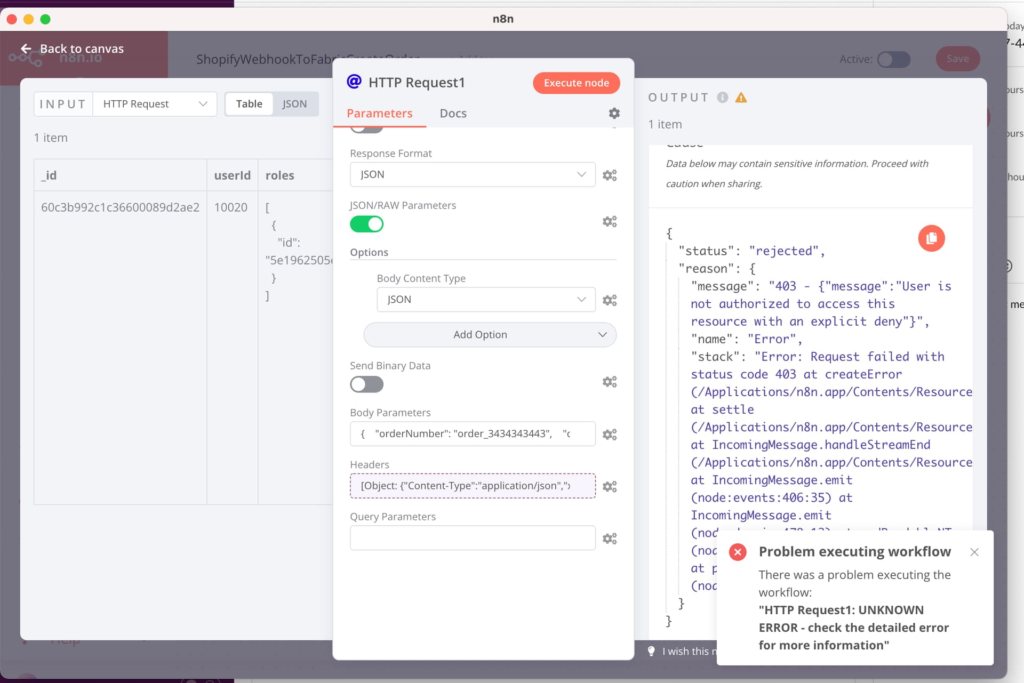Switch input view to JSON
Screen dimensions: 1024x683
(x=294, y=104)
